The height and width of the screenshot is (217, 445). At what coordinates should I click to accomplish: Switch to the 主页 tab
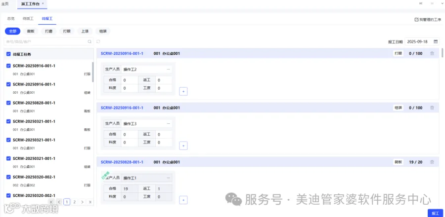pyautogui.click(x=5, y=3)
